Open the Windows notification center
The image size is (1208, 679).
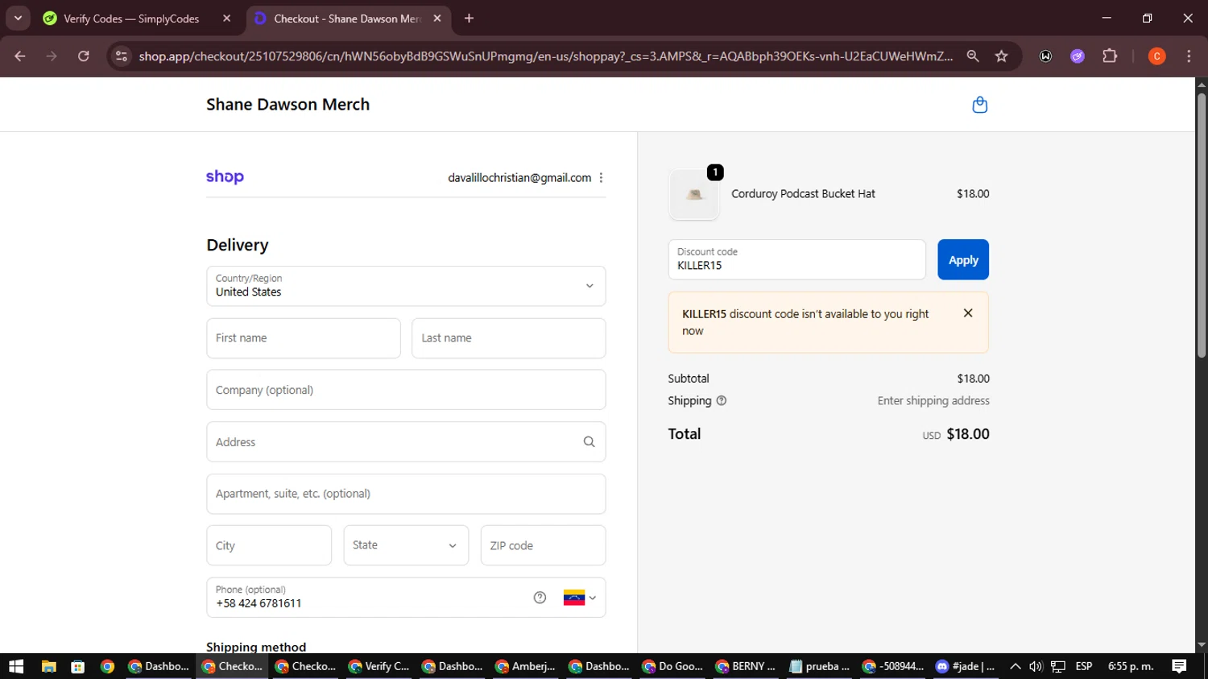(1179, 666)
